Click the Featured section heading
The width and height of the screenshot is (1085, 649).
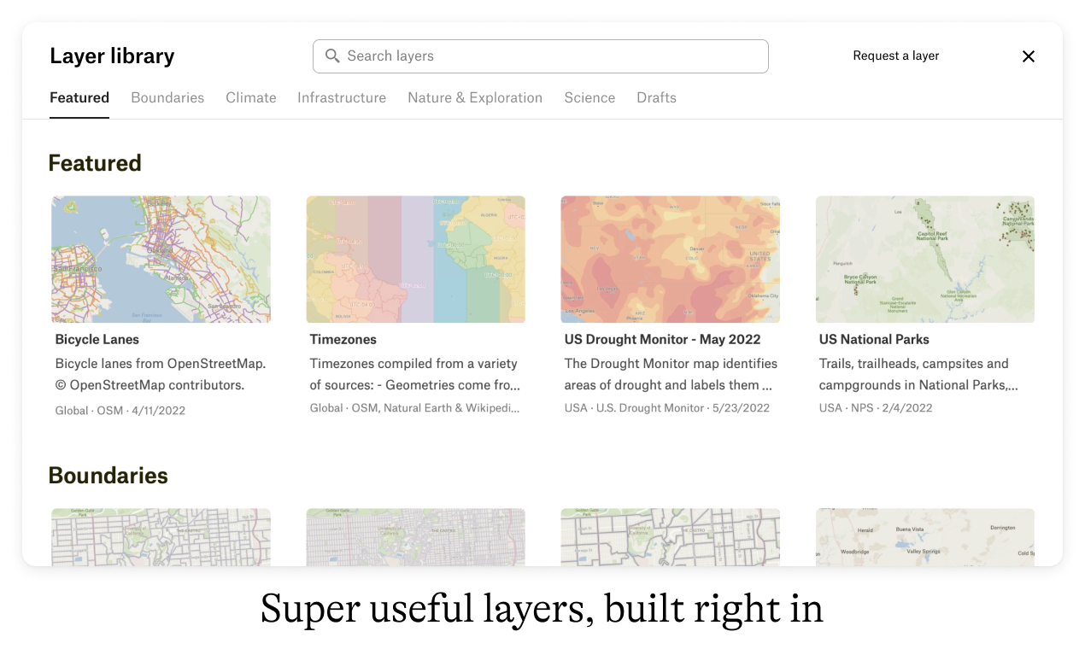[x=95, y=163]
